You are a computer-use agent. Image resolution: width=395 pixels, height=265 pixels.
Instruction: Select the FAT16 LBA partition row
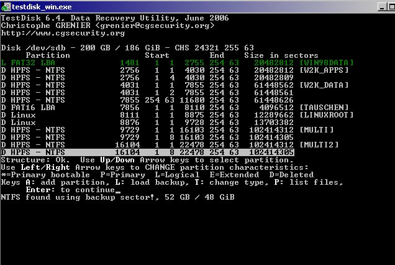point(175,108)
